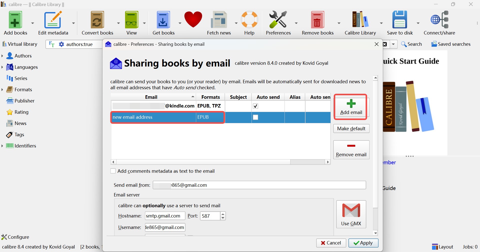Screen dimensions: 480x252
Task: Click the Remove books trash icon
Action: 318,22
